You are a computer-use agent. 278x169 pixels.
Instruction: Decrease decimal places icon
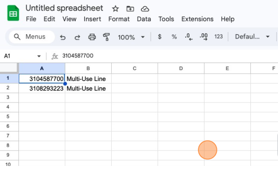[189, 37]
